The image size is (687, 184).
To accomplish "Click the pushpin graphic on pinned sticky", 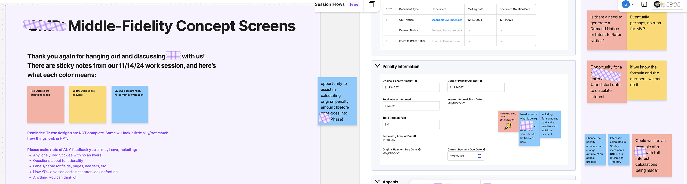I will (x=508, y=126).
